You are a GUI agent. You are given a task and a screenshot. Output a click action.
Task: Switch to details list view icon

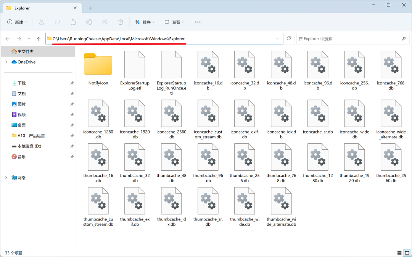(x=399, y=253)
